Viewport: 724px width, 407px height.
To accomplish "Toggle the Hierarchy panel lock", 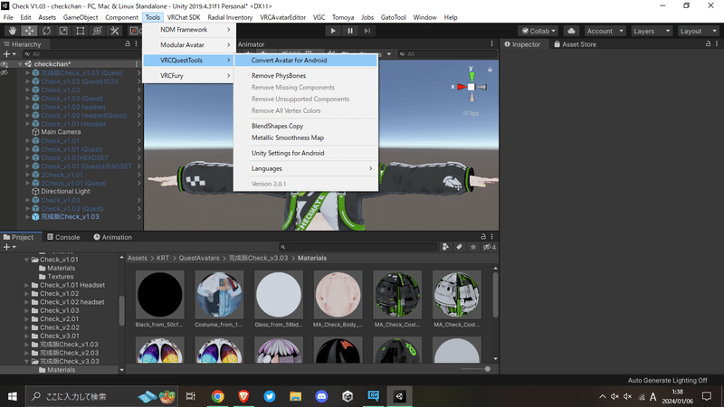I will point(128,43).
